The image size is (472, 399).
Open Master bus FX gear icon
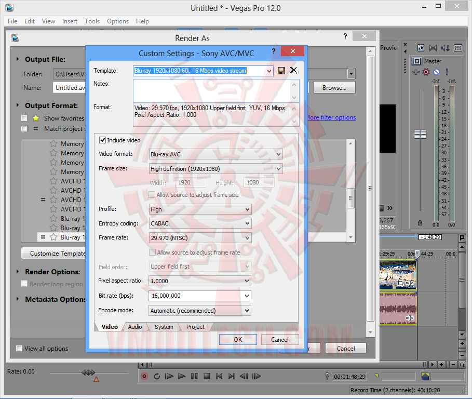coord(426,72)
